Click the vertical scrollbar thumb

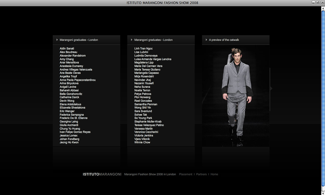pyautogui.click(x=323, y=99)
